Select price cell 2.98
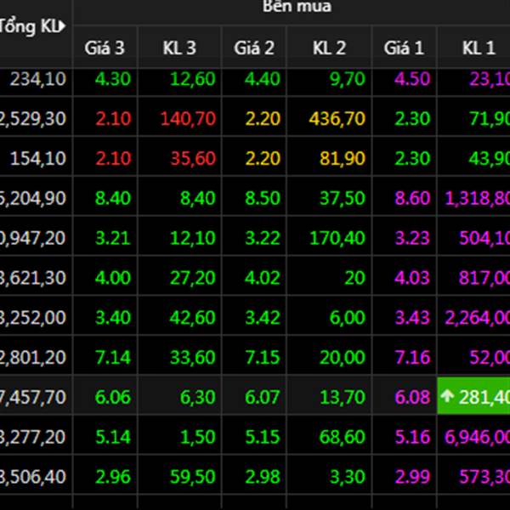The height and width of the screenshot is (510, 510). click(263, 476)
